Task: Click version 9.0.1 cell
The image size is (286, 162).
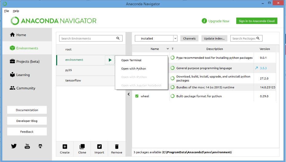Action: point(263,58)
